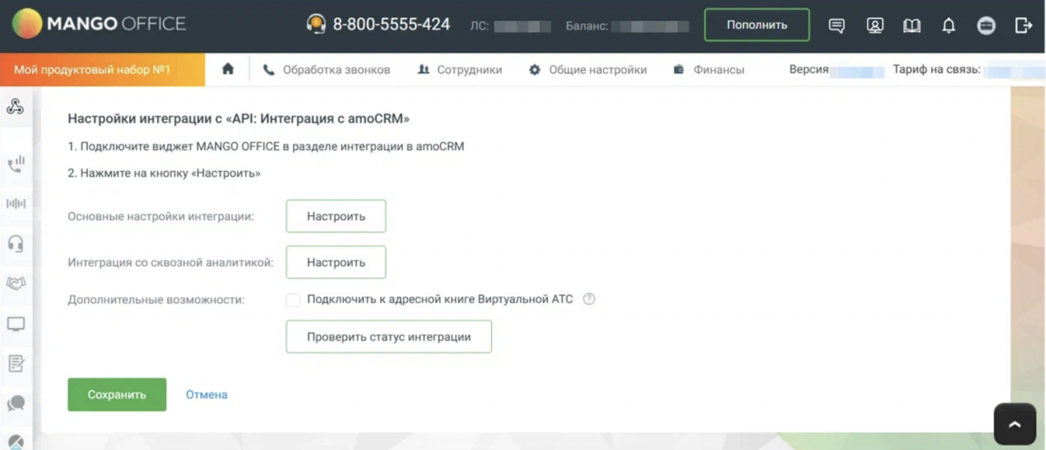Click the help question mark icon
Screen dimensions: 1046x450
pyautogui.click(x=589, y=299)
